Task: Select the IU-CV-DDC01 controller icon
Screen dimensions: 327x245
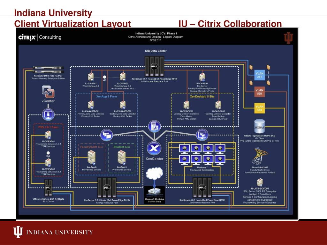Action: [186, 105]
